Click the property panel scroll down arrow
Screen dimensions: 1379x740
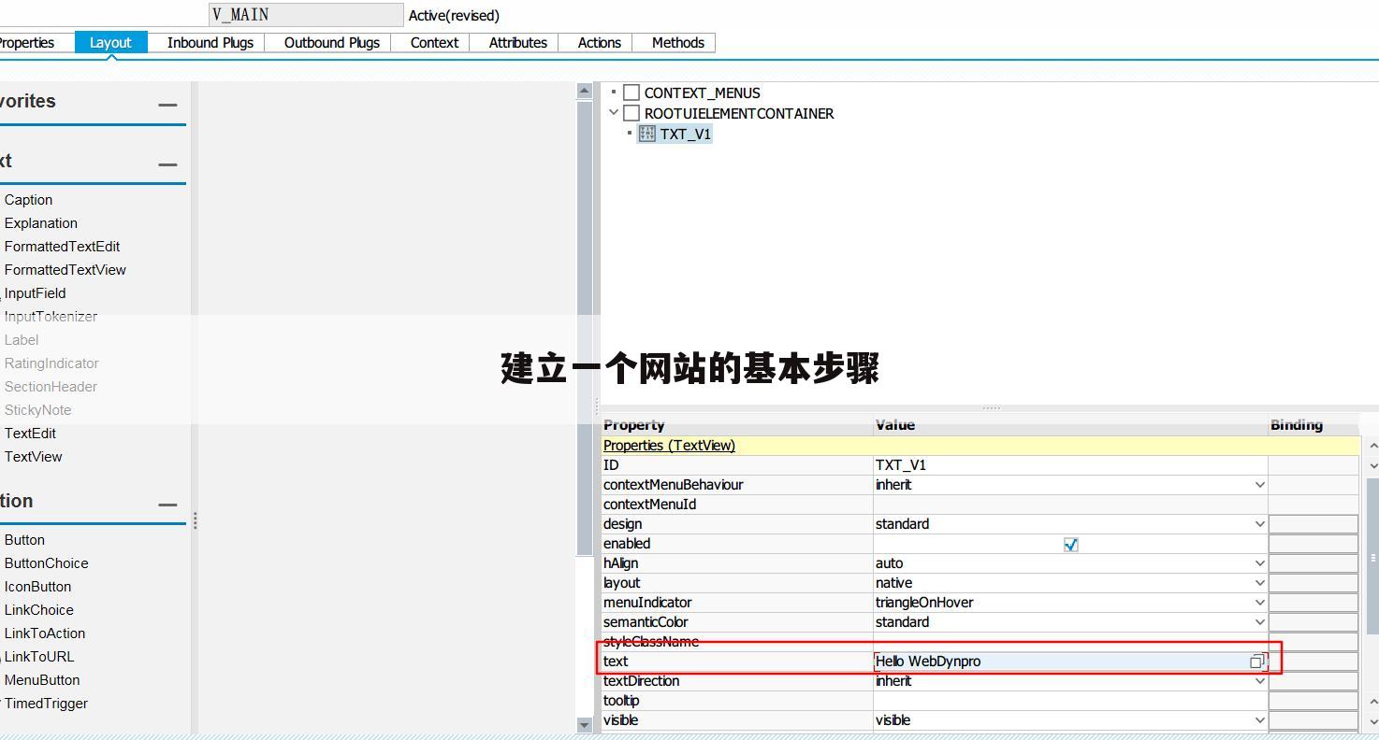tap(1372, 464)
